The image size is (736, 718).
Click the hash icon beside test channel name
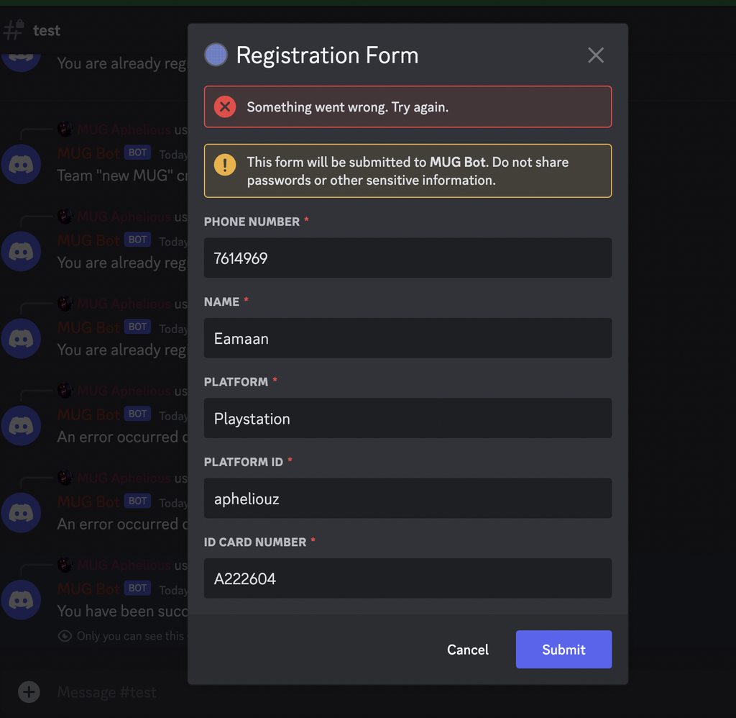(x=14, y=30)
